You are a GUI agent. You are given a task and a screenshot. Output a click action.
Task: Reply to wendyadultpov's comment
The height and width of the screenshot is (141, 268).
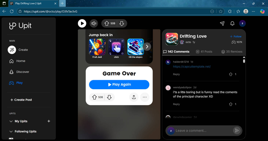[176, 104]
